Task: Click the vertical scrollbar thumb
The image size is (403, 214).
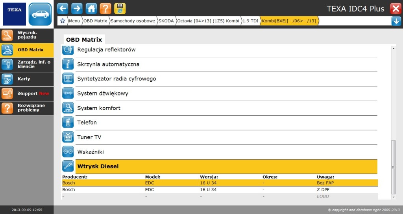Action: coord(394,167)
